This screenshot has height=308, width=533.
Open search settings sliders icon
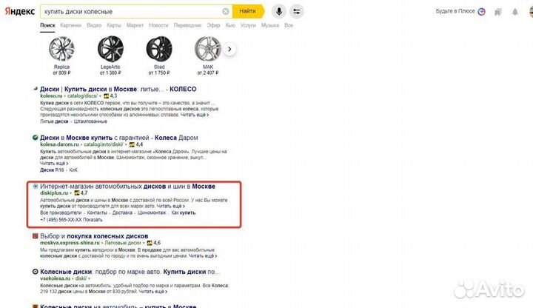(296, 12)
